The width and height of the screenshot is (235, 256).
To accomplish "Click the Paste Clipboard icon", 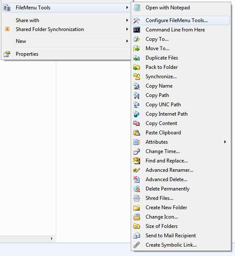I will pyautogui.click(x=137, y=133).
